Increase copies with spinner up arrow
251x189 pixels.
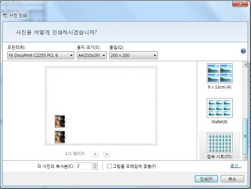[x=95, y=164]
